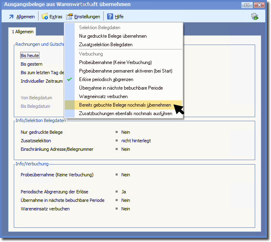This screenshot has width=271, height=242.
Task: Select Zusatzbuchungen ebenfalls nochmals ausführen
Action: pyautogui.click(x=125, y=114)
